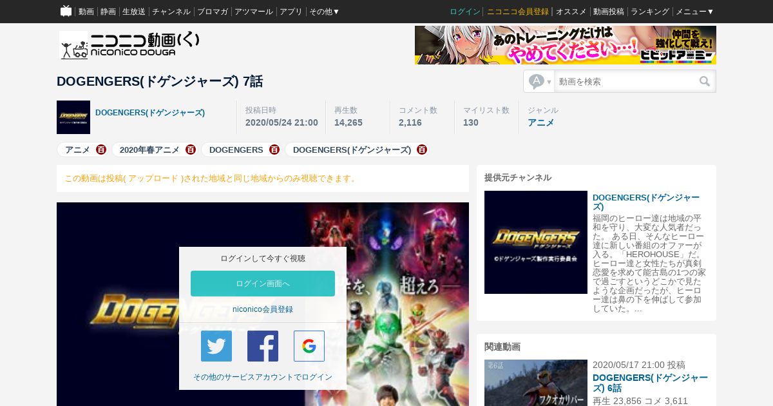This screenshot has height=406, width=773.
Task: Open the チャンネル menu item
Action: click(x=171, y=12)
